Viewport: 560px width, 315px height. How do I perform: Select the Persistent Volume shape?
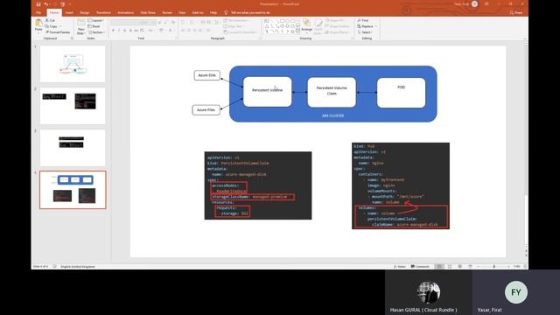(x=267, y=92)
